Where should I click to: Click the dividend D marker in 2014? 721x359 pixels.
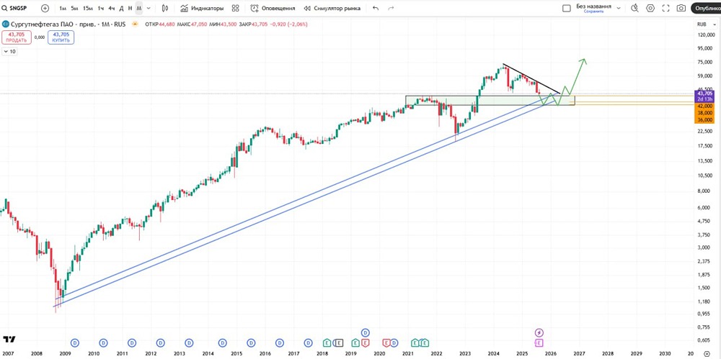[x=223, y=342]
